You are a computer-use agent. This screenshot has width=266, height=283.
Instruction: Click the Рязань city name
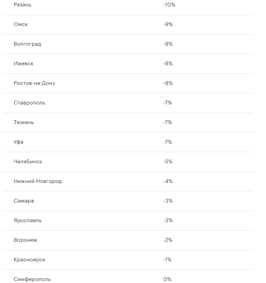[23, 5]
